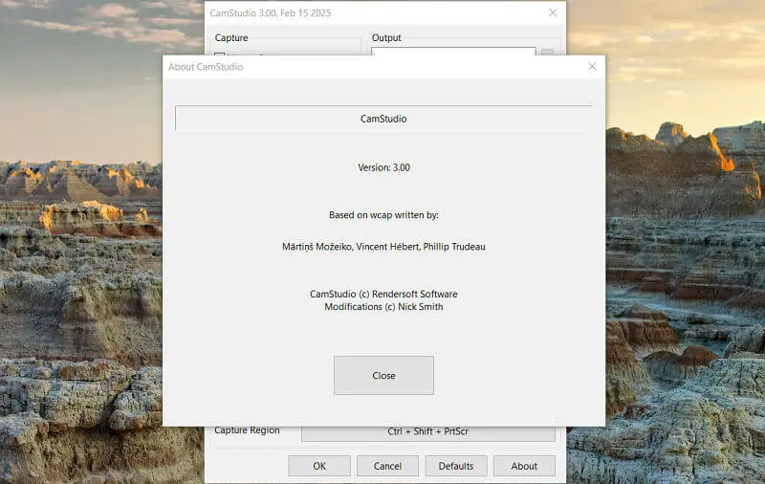Open the About button in settings window

tap(524, 466)
